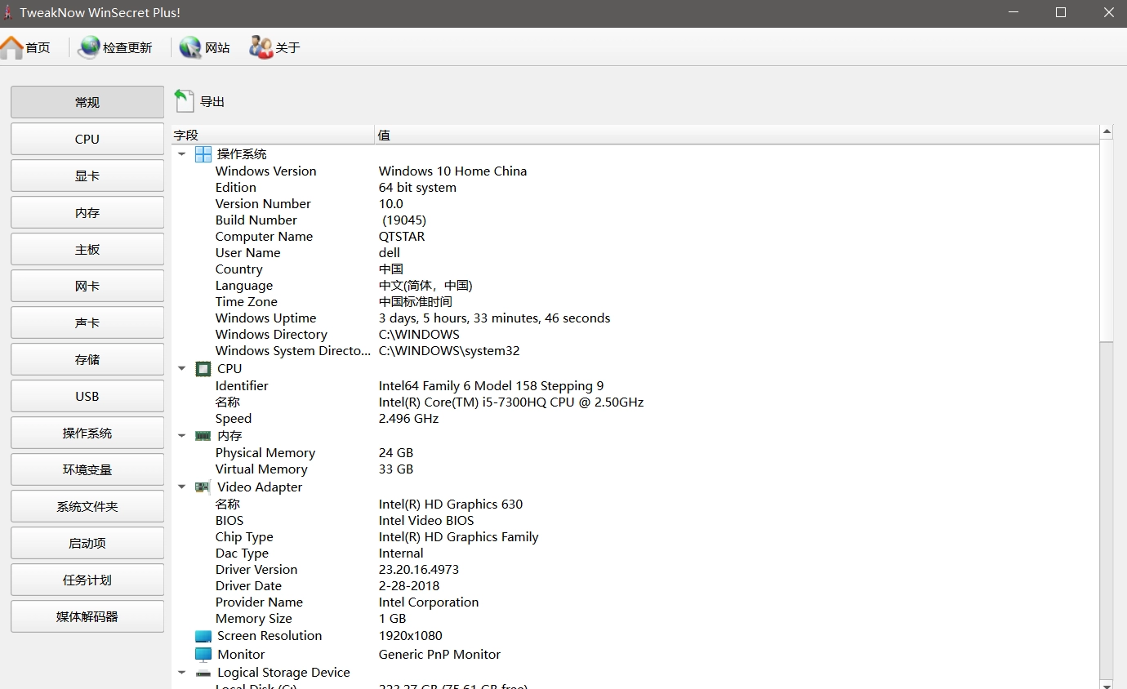Select the Virtual Memory row
This screenshot has width=1127, height=689.
(635, 469)
